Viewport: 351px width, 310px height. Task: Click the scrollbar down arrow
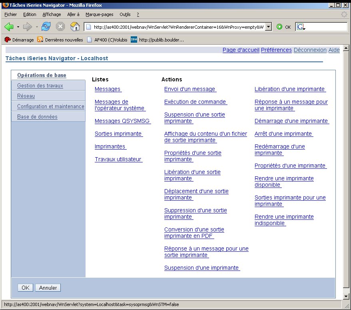point(346,296)
